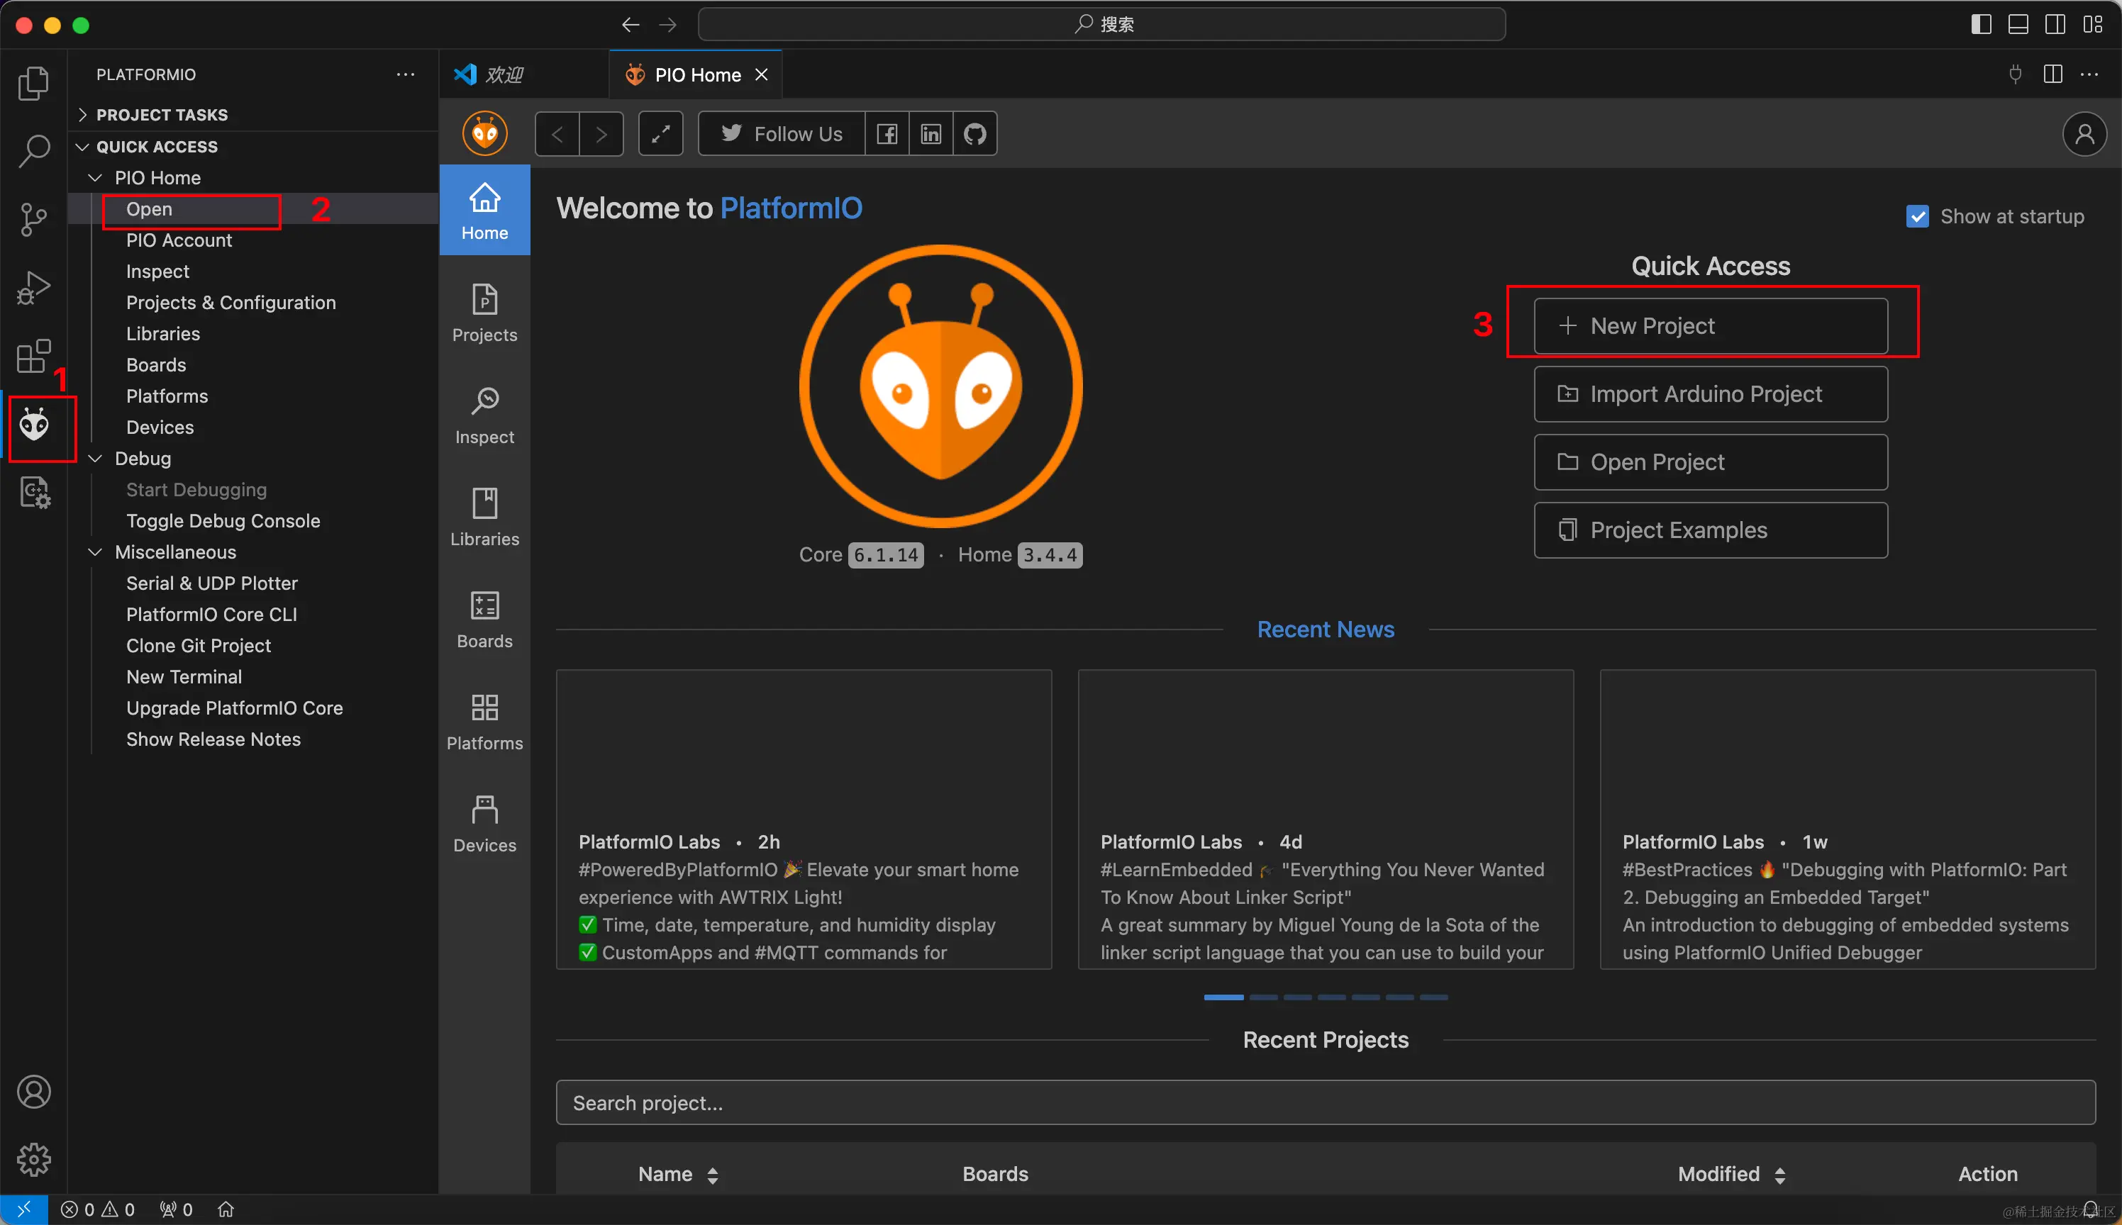Click the Follow Us Twitter button
Image resolution: width=2122 pixels, height=1225 pixels.
[781, 134]
